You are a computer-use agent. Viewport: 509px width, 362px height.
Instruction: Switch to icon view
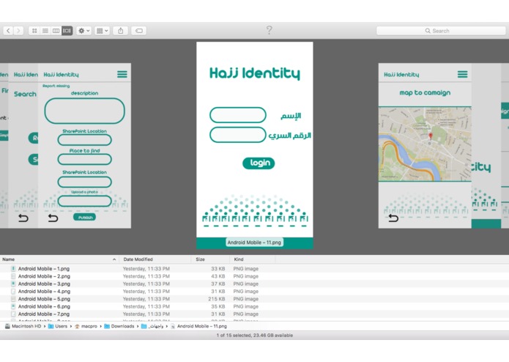click(34, 31)
